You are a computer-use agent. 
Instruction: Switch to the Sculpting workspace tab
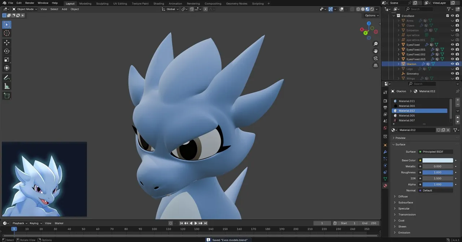tap(102, 4)
